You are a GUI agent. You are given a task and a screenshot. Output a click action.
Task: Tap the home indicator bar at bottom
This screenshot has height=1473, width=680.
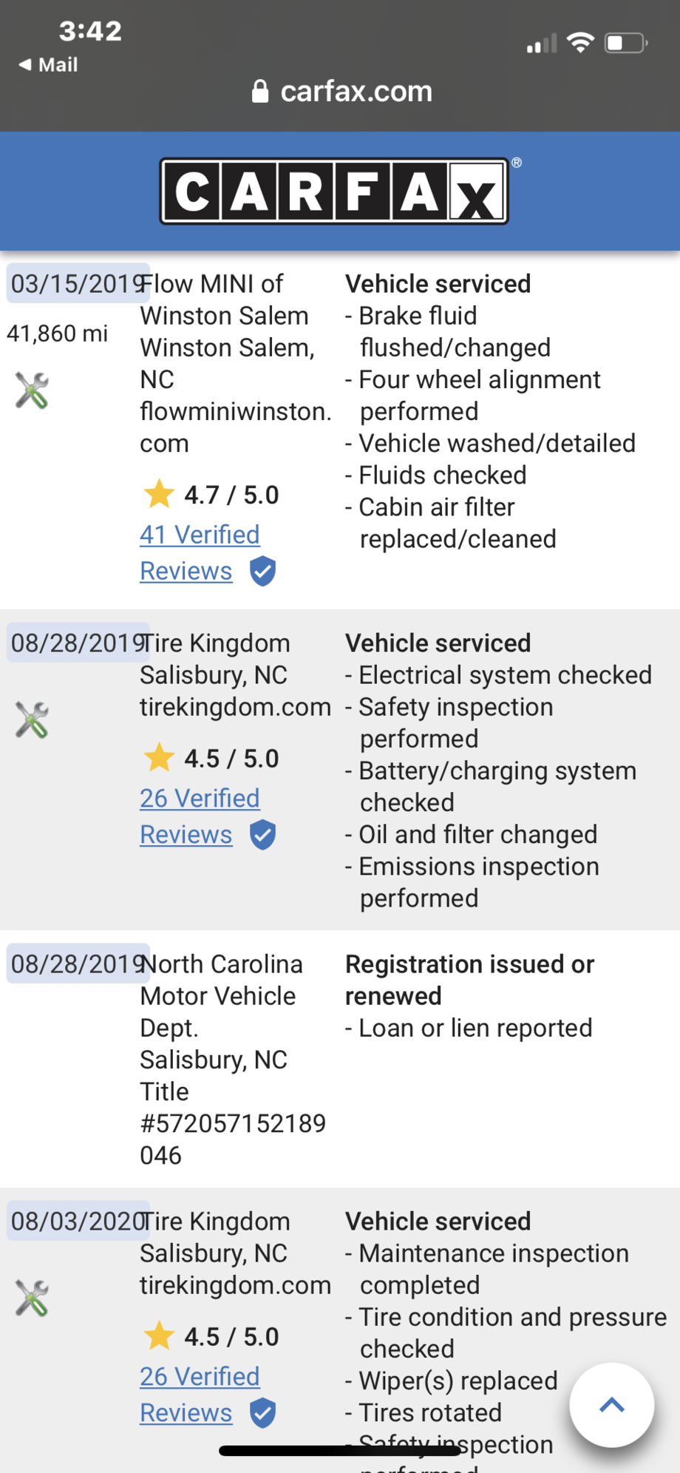[340, 1451]
